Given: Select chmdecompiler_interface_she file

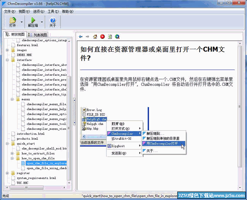Looking at the screenshot, I should point(44,90).
